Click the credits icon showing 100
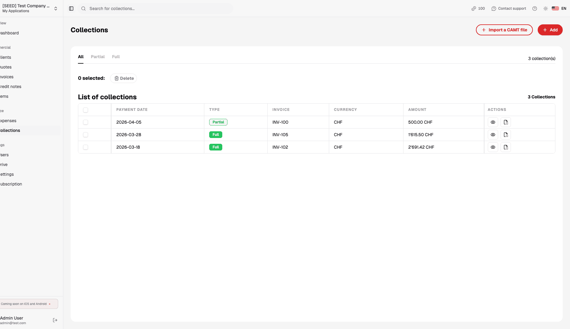Image resolution: width=570 pixels, height=329 pixels. (x=474, y=8)
